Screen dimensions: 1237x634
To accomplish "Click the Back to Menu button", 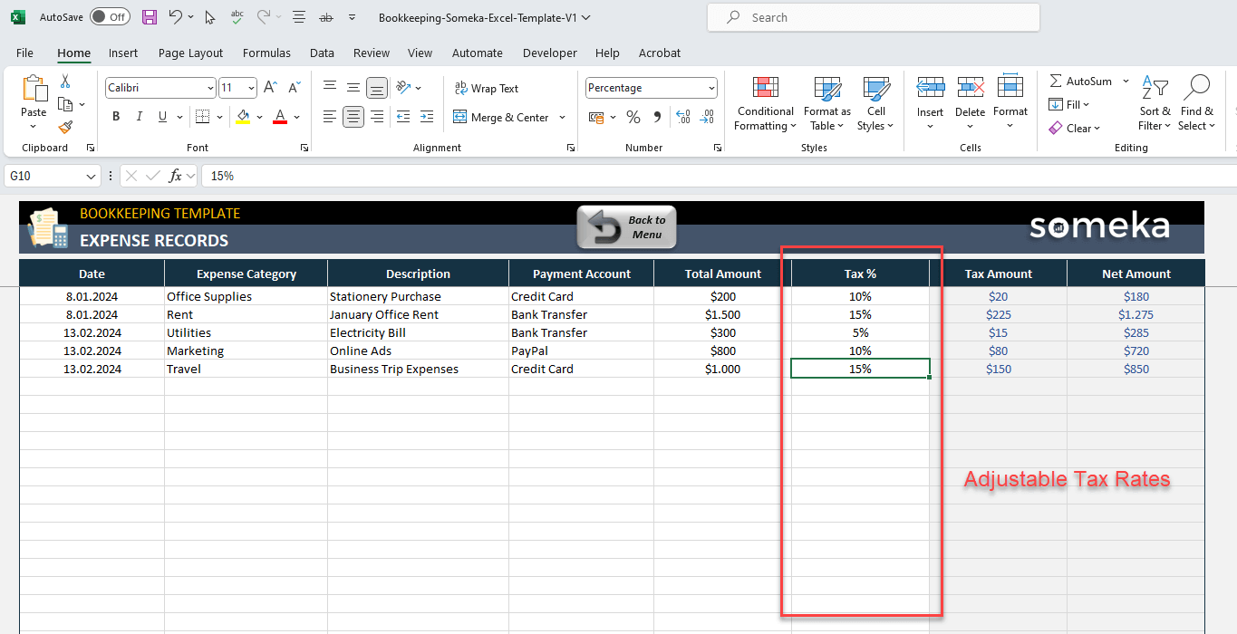I will pyautogui.click(x=627, y=227).
